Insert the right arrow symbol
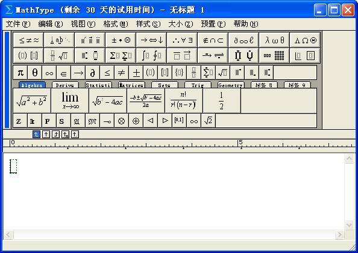The width and height of the screenshot is (358, 253). click(x=78, y=73)
